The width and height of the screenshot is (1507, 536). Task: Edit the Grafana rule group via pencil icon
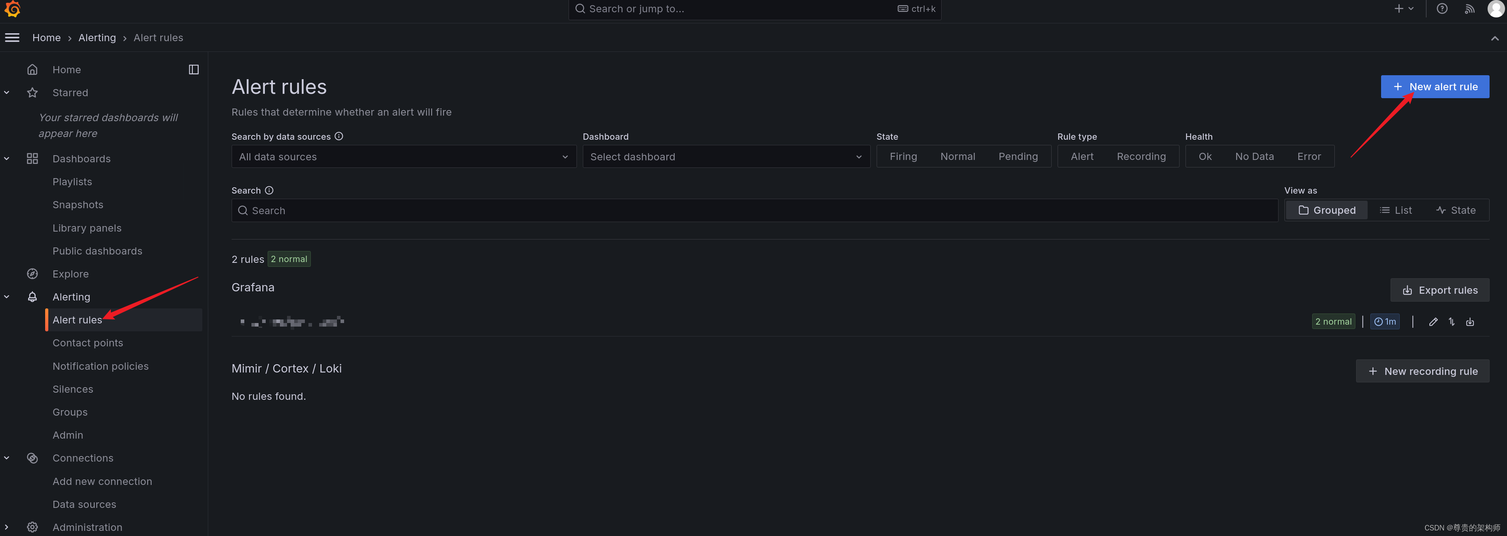click(1433, 321)
